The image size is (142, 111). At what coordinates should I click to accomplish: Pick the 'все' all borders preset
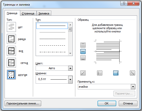point(11,51)
